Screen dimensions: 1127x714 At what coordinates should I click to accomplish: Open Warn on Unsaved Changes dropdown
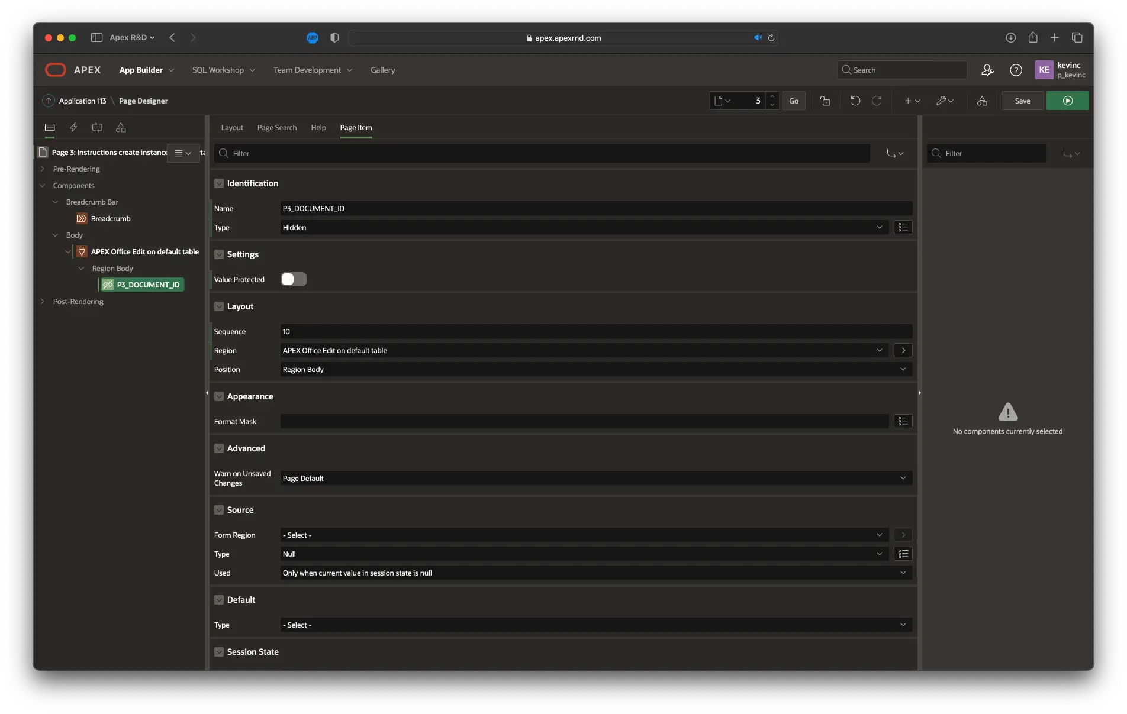(596, 478)
